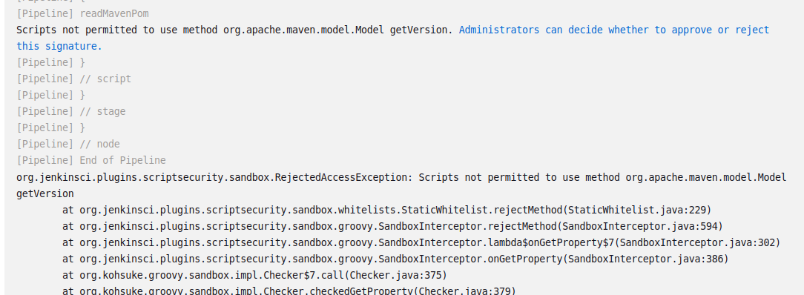804x295 pixels.
Task: Click the lone "getVersion" line under the exception
Action: click(45, 193)
